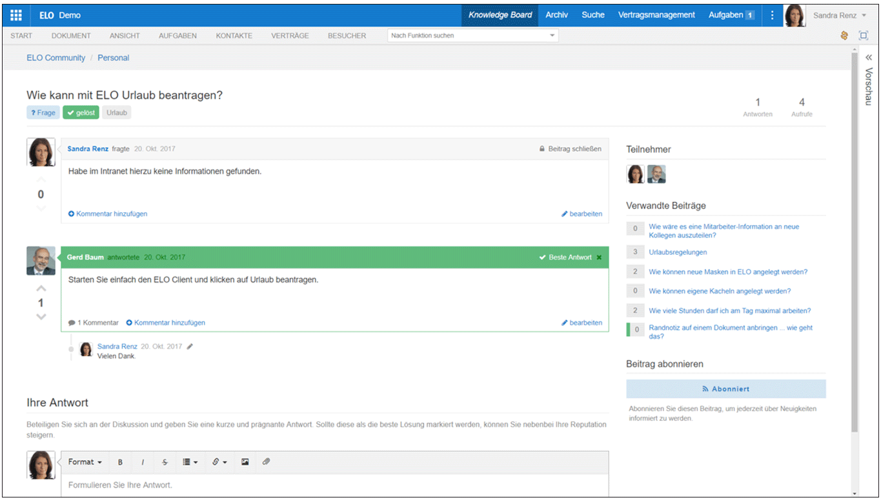This screenshot has width=881, height=502.
Task: Open Vertragsmanagement in the top bar
Action: [656, 15]
